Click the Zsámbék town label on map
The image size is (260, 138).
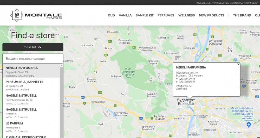click(x=92, y=80)
